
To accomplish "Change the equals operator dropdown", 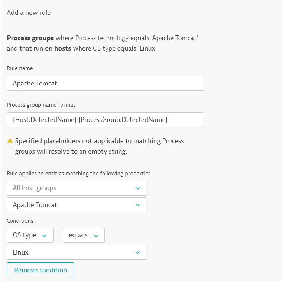I will click(83, 235).
